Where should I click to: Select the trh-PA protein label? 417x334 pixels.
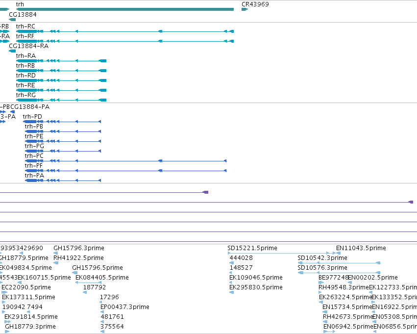tap(34, 176)
